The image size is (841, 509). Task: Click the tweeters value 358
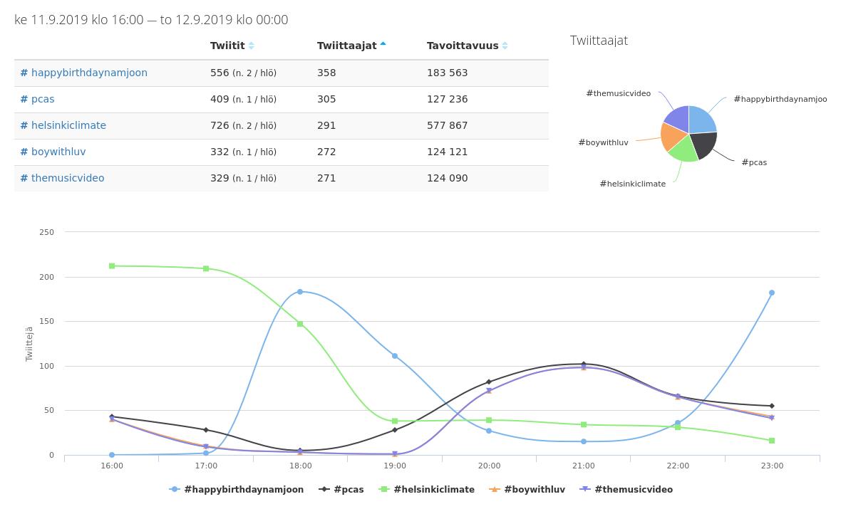point(326,73)
